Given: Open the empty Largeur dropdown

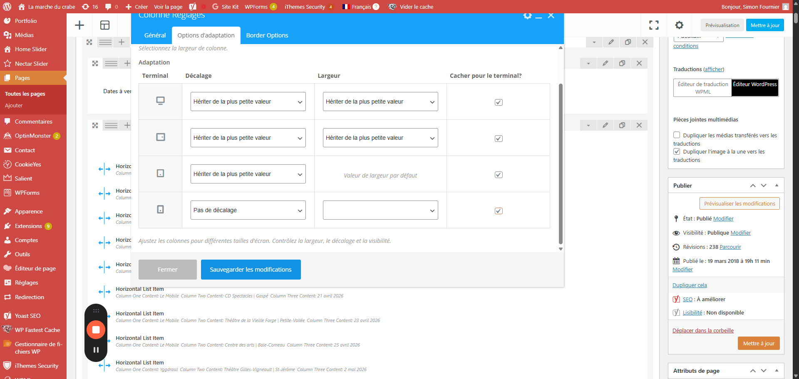Looking at the screenshot, I should 380,210.
